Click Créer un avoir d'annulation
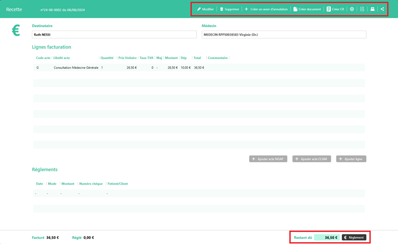This screenshot has width=398, height=244. (x=266, y=9)
